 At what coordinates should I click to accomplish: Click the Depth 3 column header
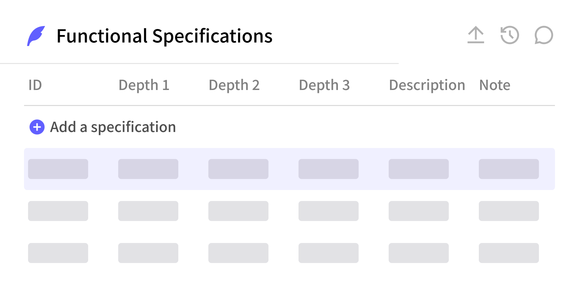tap(324, 85)
